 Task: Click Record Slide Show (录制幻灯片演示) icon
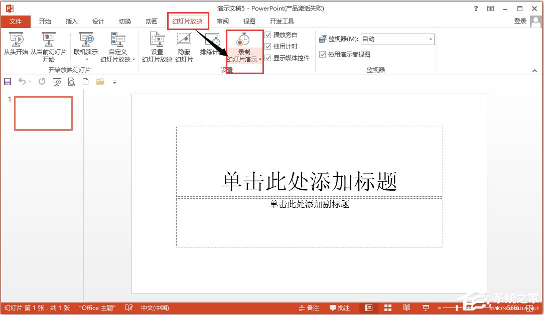coord(243,40)
